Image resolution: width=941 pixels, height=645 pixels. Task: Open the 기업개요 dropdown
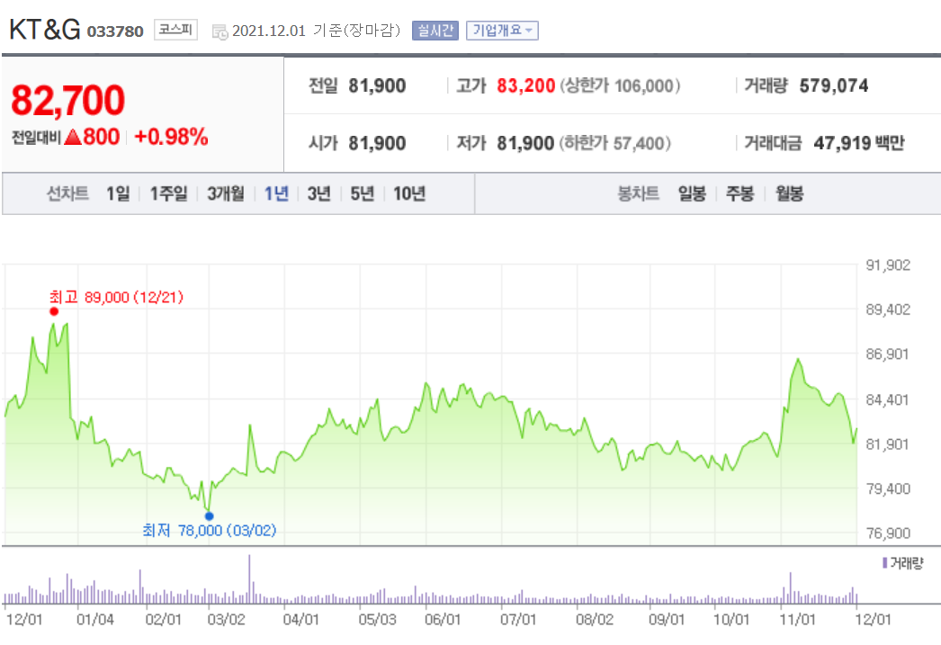pos(502,31)
